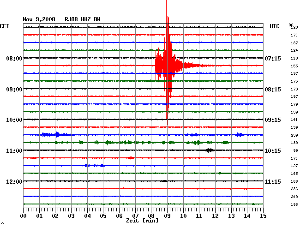Select minute tick label 09
This screenshot has width=300, height=228.
pos(167,216)
